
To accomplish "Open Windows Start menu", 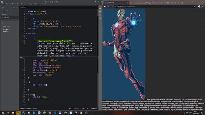I will click(3, 113).
